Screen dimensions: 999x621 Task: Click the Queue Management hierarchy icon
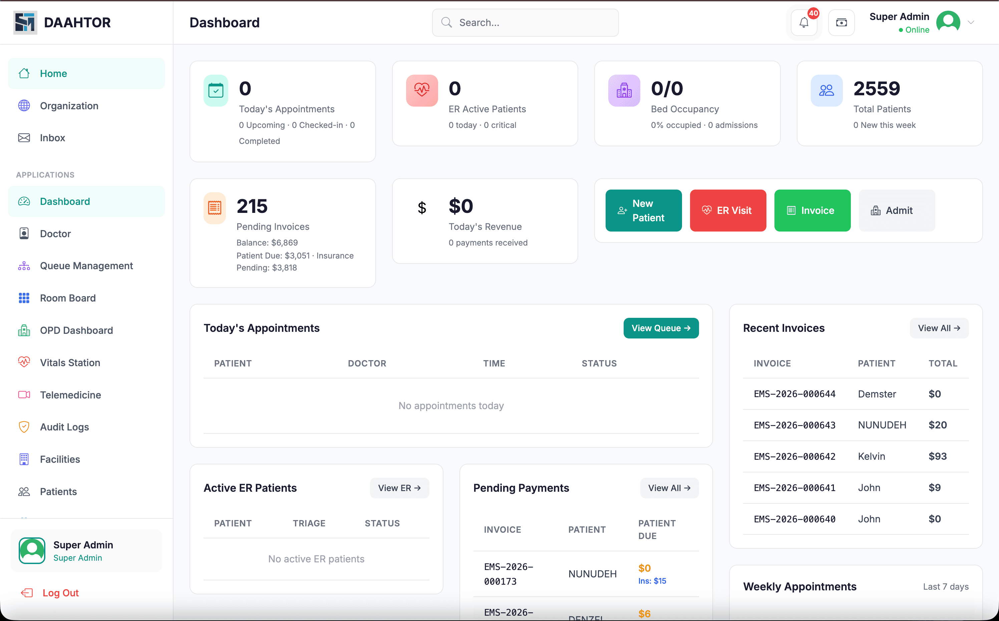coord(24,266)
